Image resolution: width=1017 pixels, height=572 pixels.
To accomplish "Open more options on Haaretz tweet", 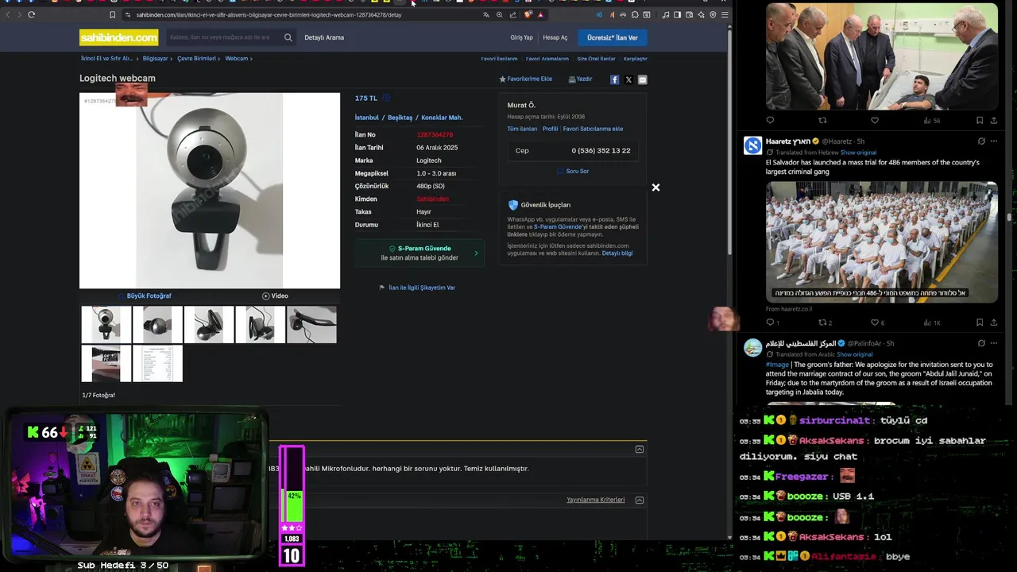I will click(994, 141).
